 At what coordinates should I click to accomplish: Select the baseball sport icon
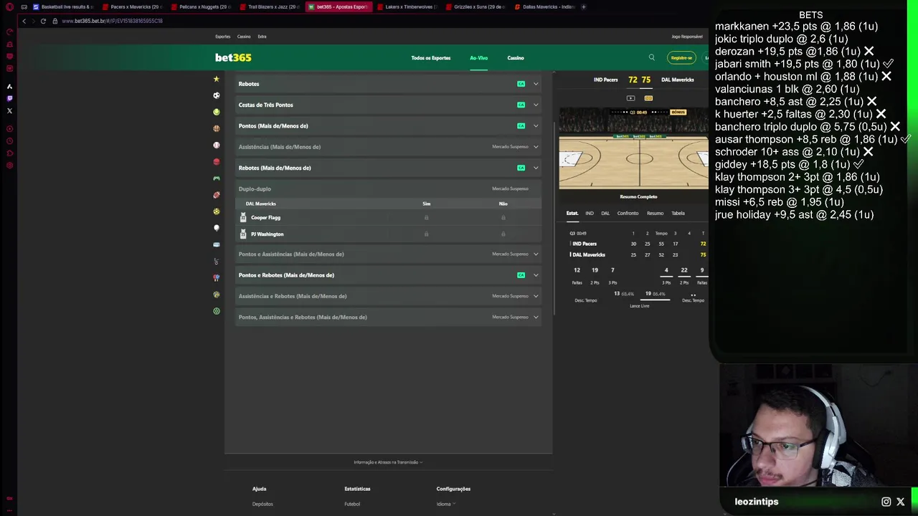(x=217, y=145)
